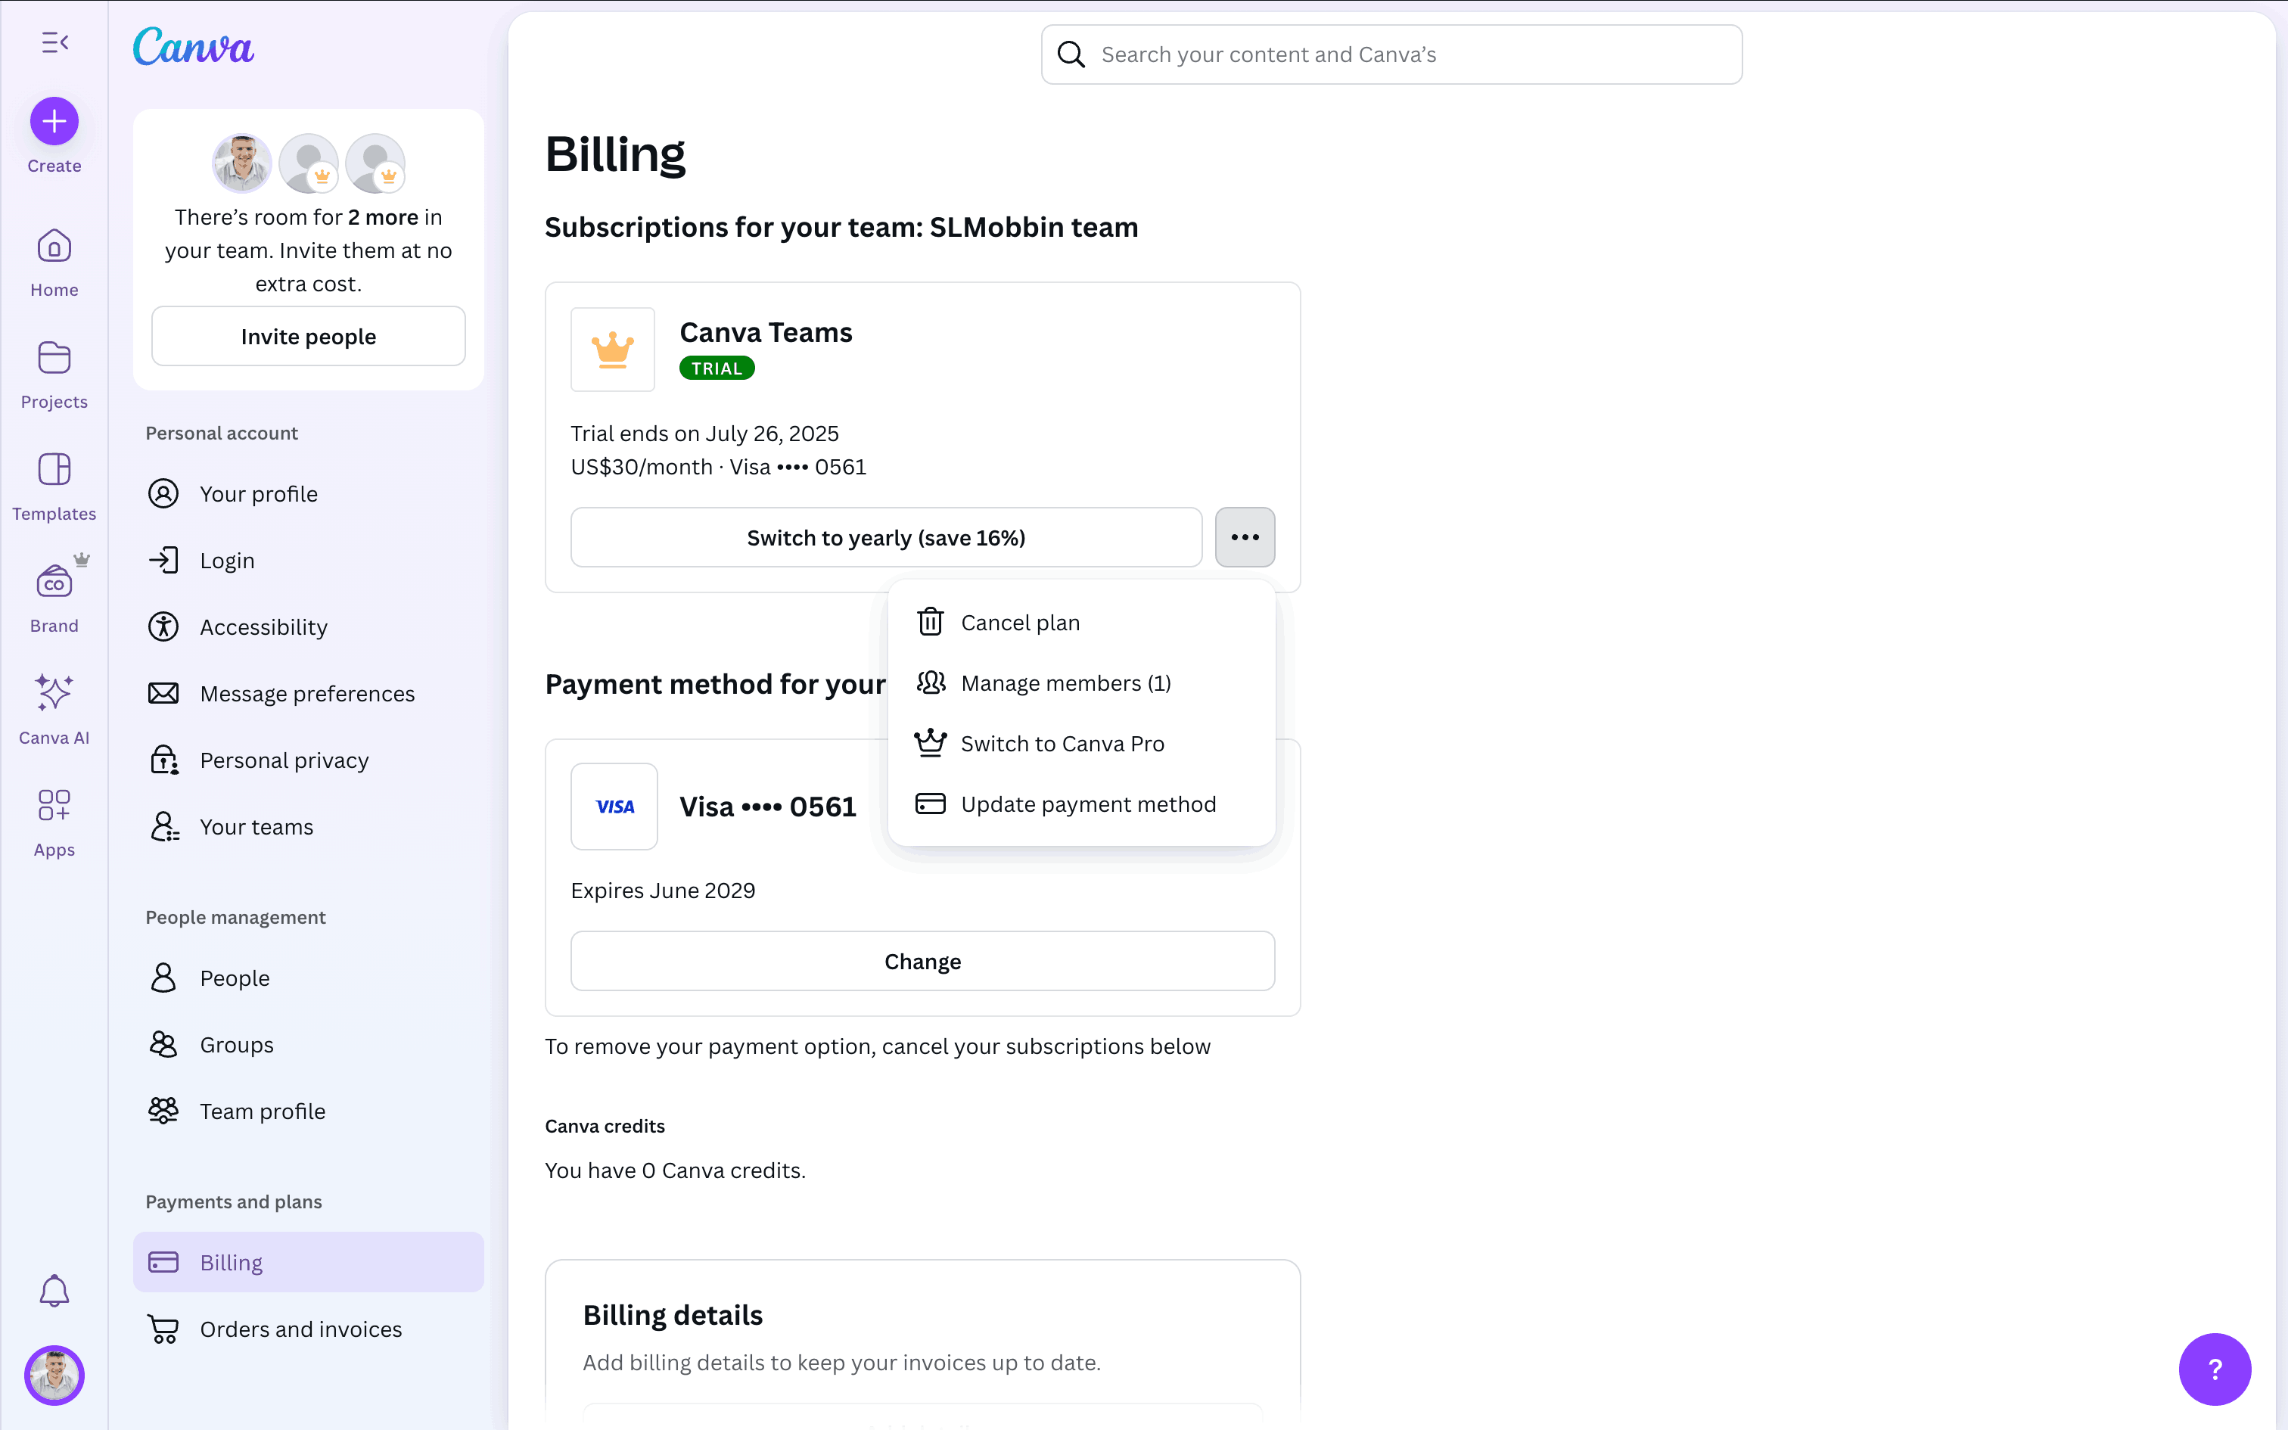Image resolution: width=2288 pixels, height=1430 pixels.
Task: Choose Manage members (1) option
Action: (1065, 682)
